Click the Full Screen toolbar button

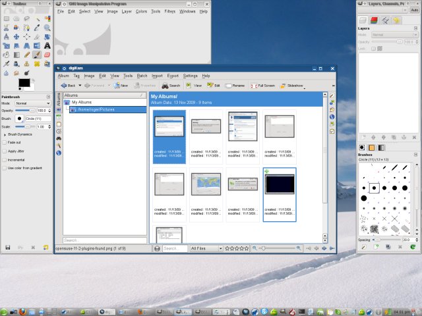(x=262, y=86)
